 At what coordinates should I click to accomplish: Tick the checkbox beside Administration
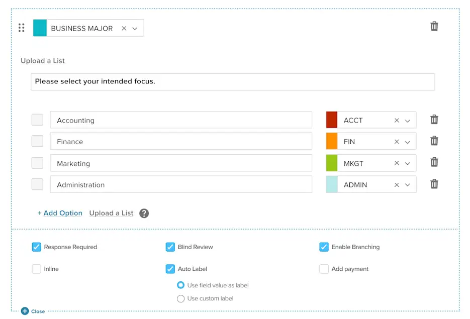point(38,184)
